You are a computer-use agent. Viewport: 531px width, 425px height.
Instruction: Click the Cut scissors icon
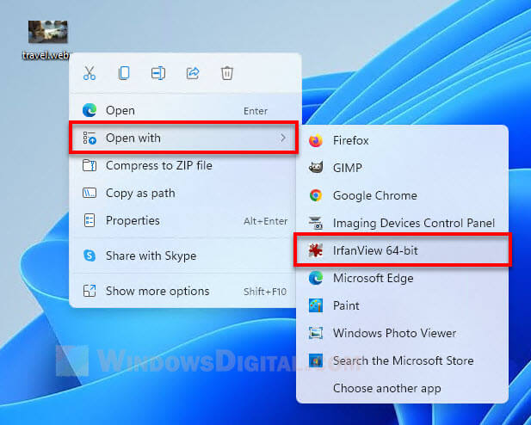coord(90,73)
